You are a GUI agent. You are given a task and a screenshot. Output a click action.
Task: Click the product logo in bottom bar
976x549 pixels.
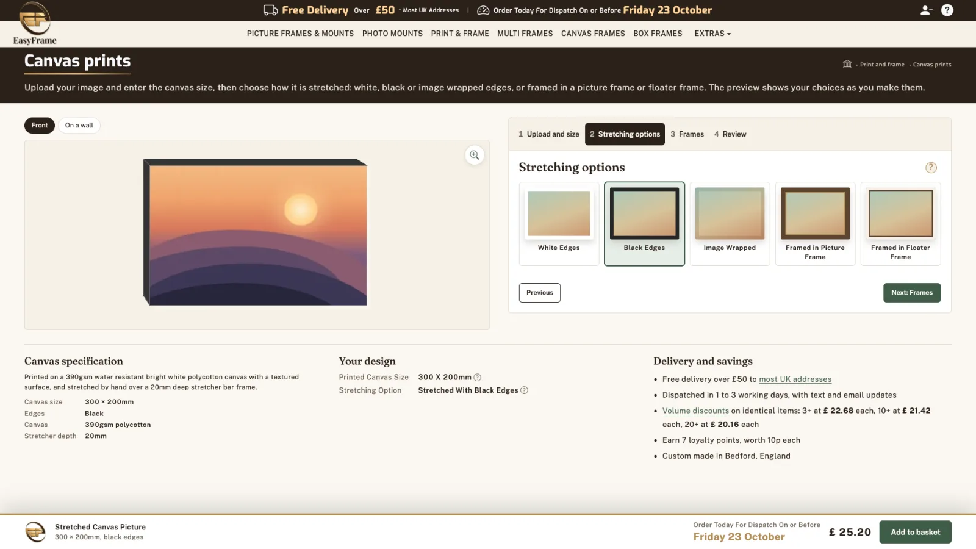tap(35, 532)
